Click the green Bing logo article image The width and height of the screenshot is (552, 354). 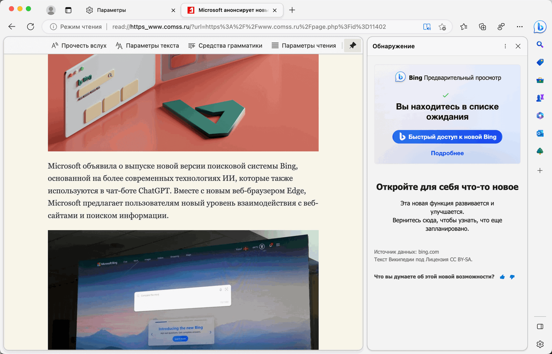(183, 103)
